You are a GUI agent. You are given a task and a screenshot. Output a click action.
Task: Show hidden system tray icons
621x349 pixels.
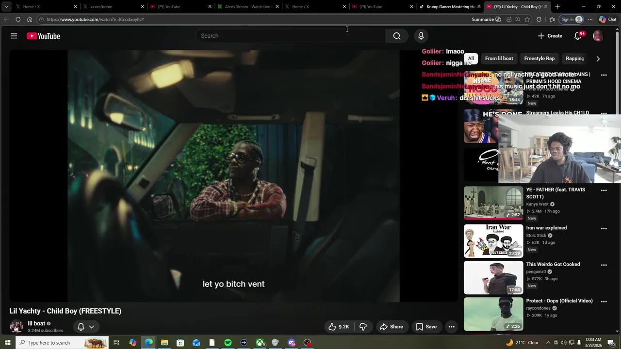pyautogui.click(x=548, y=343)
